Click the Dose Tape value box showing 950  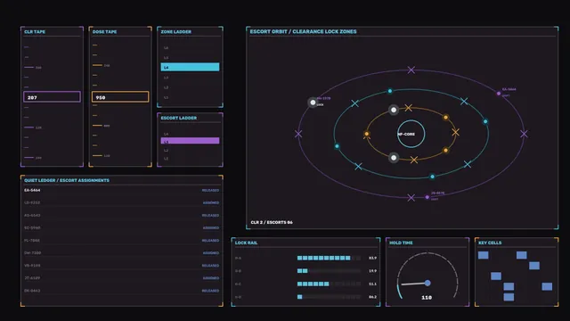[120, 97]
